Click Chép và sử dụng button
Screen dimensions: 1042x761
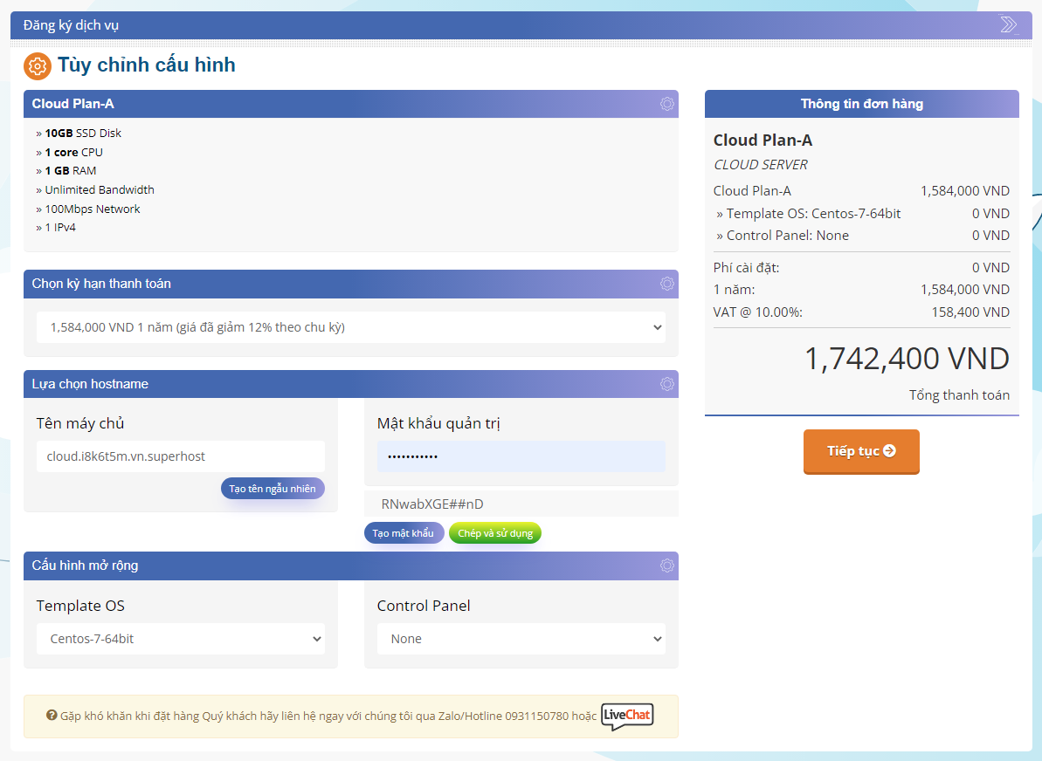(x=494, y=532)
